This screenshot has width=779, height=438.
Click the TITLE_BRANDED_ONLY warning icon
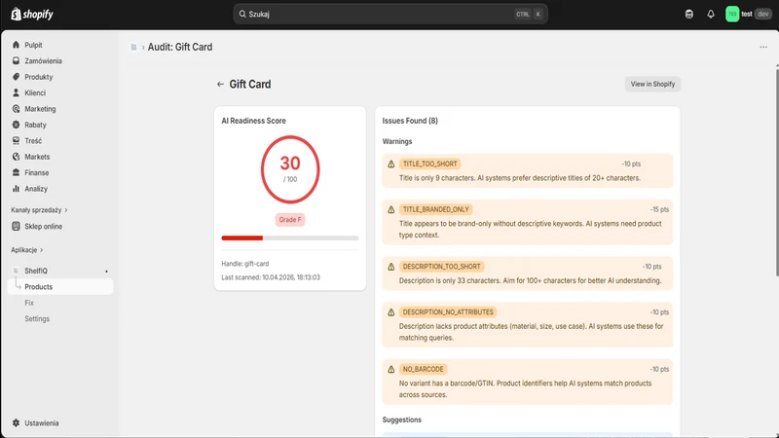(x=391, y=209)
